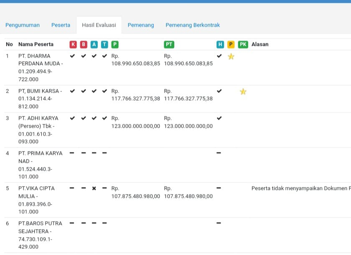351x255 pixels.
Task: Click the T dash for PT.BAROS PUTRA SEJAHTERA
Action: coord(104,223)
